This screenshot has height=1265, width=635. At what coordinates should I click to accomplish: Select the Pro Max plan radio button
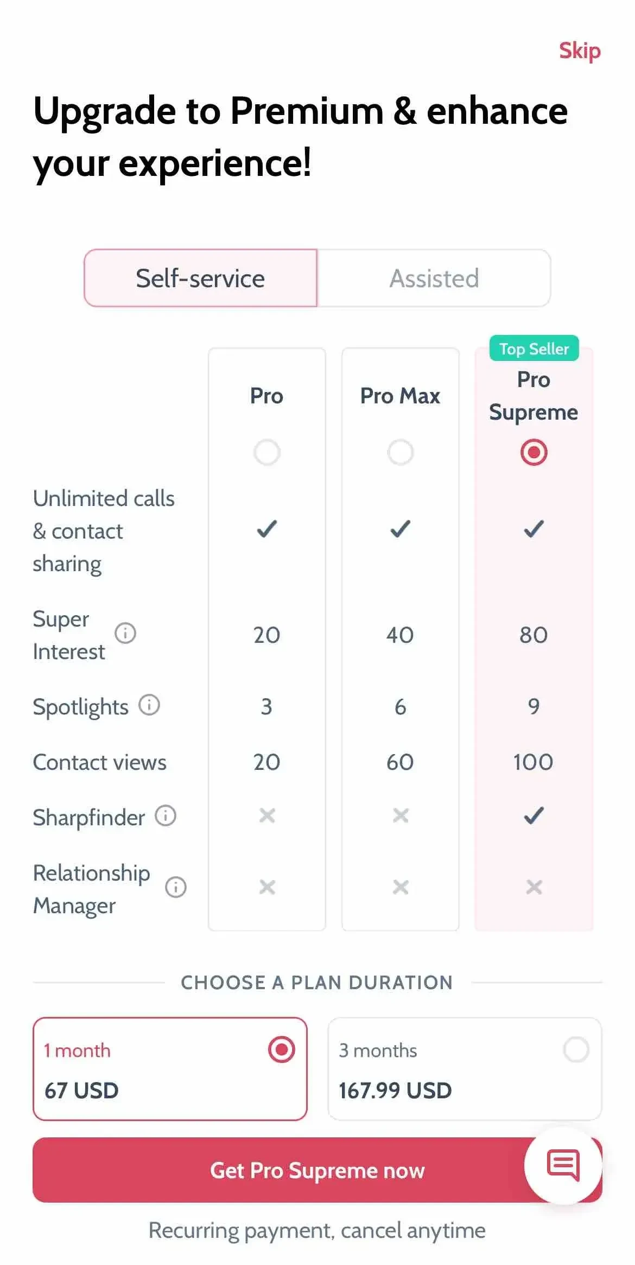point(401,452)
